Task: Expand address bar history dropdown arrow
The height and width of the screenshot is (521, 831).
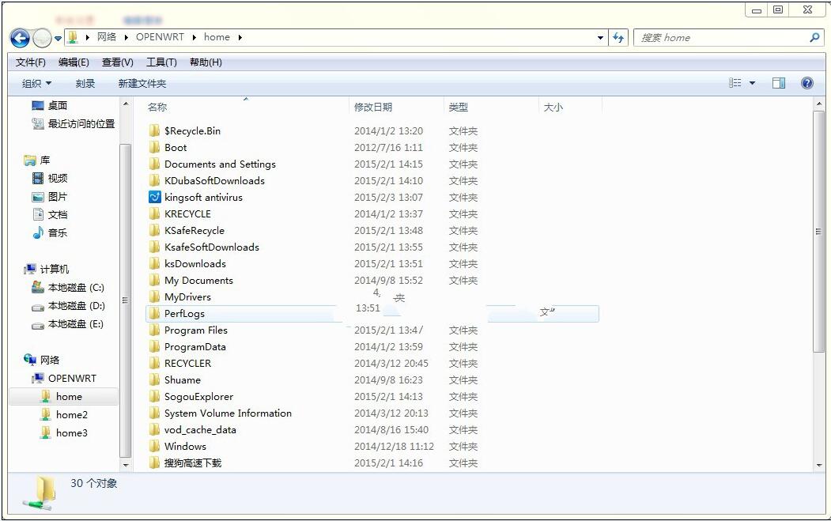Action: (601, 37)
